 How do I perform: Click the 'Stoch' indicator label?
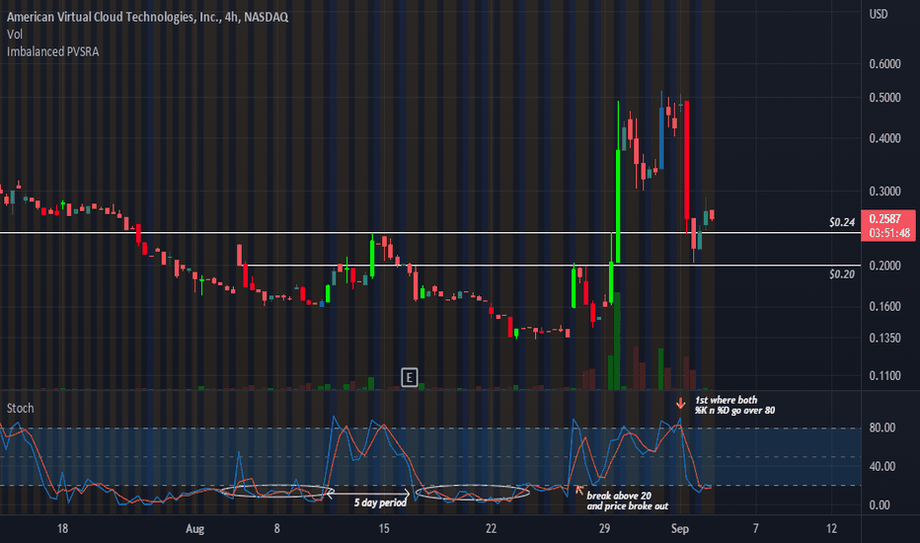(20, 408)
